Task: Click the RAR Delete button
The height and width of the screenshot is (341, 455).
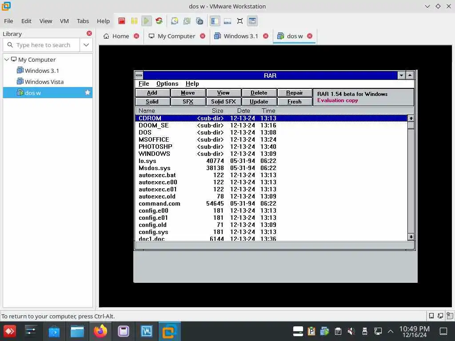Action: point(259,93)
